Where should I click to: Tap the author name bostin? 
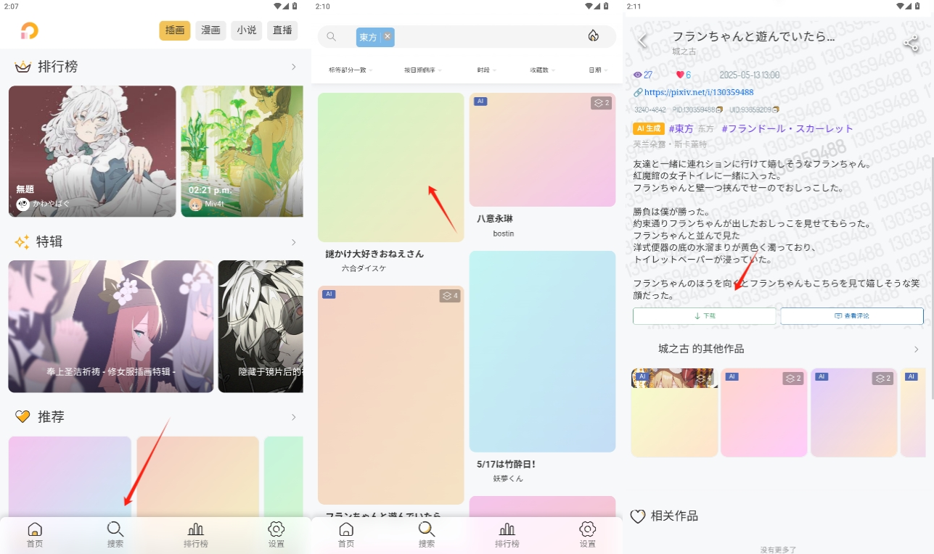tap(503, 233)
